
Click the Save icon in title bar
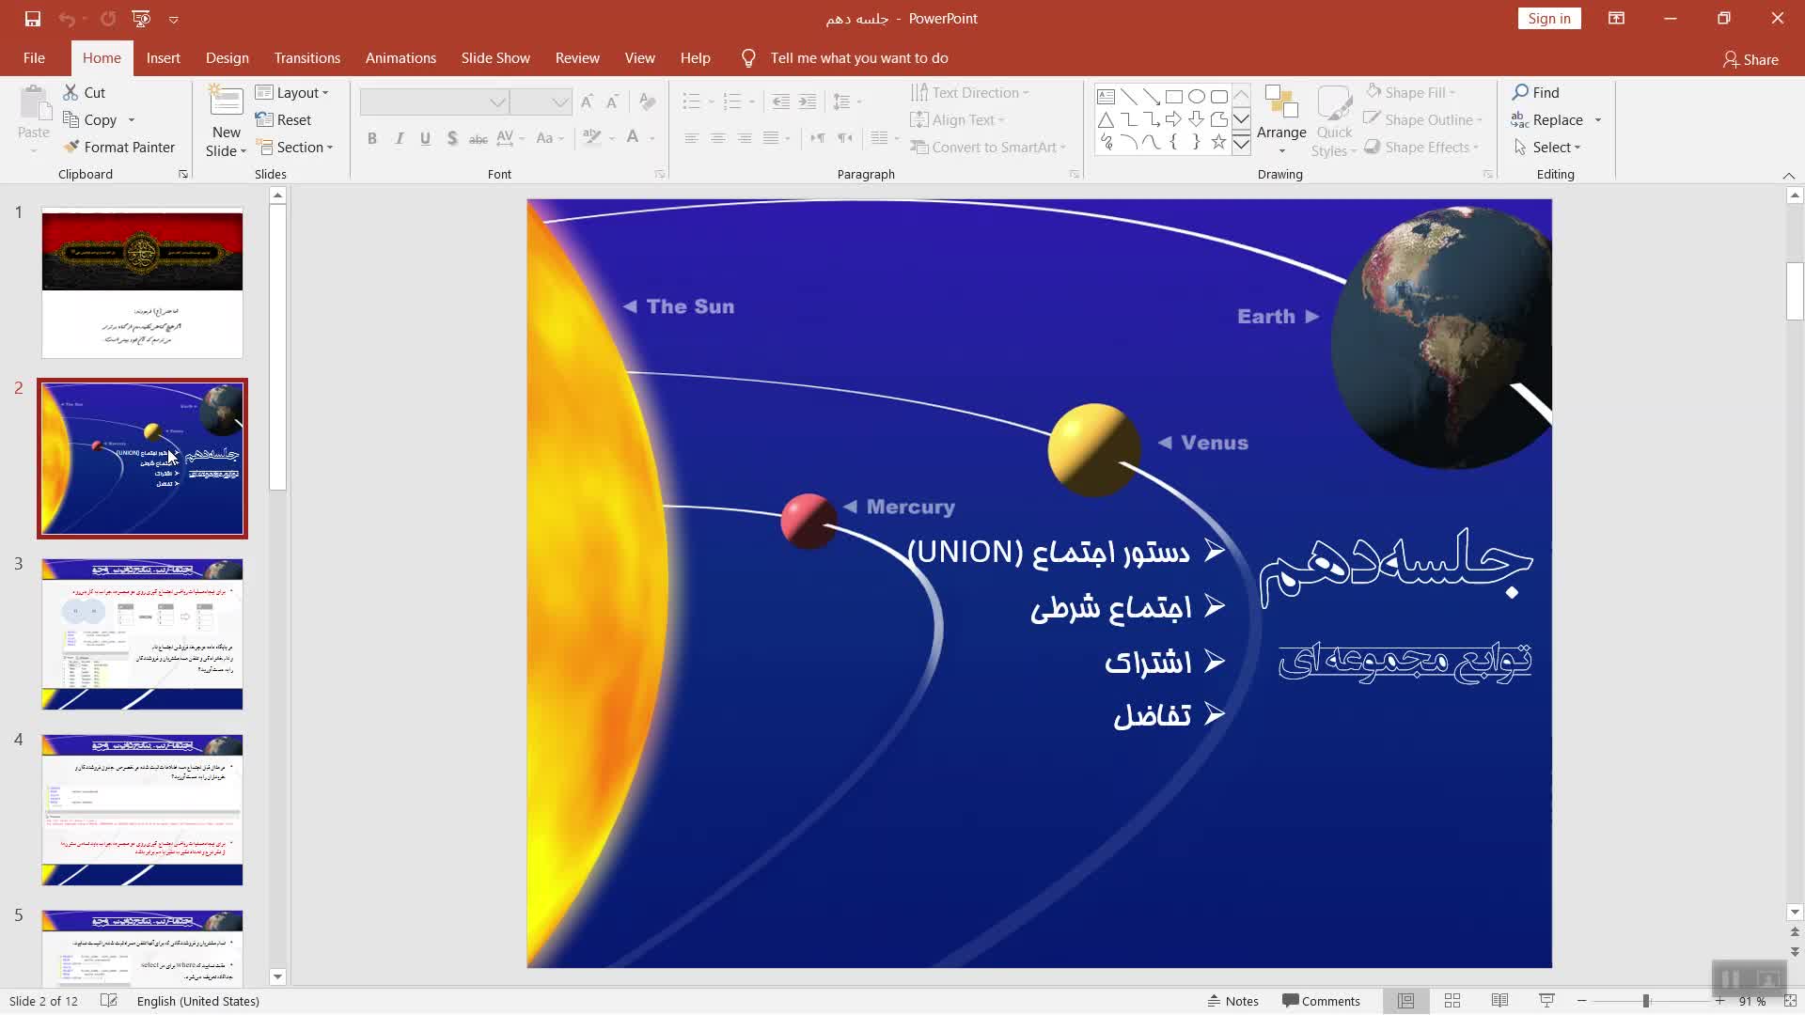coord(32,19)
